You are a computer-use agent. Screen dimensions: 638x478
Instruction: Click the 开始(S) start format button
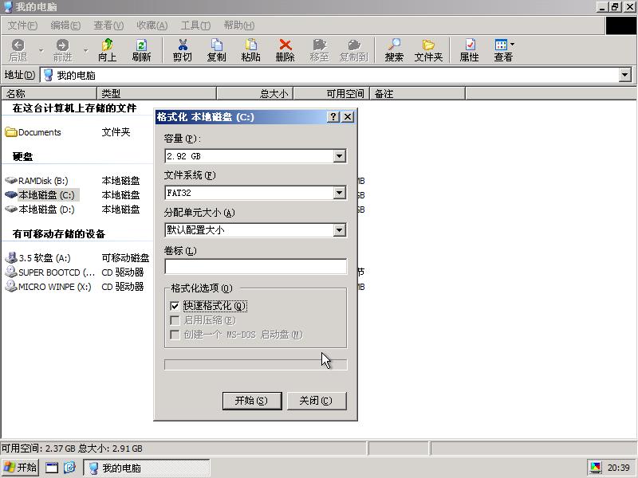252,401
